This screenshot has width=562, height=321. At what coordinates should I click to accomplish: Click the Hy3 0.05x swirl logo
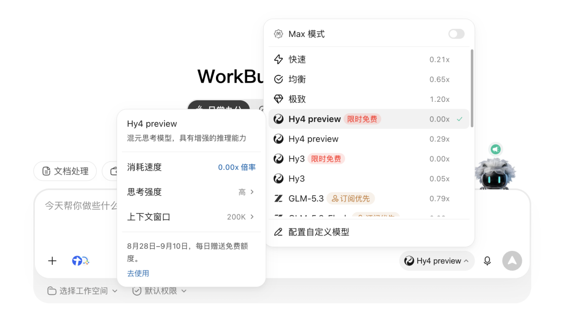coord(278,179)
